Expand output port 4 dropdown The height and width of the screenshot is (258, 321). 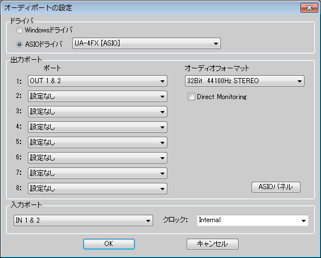coord(97,127)
